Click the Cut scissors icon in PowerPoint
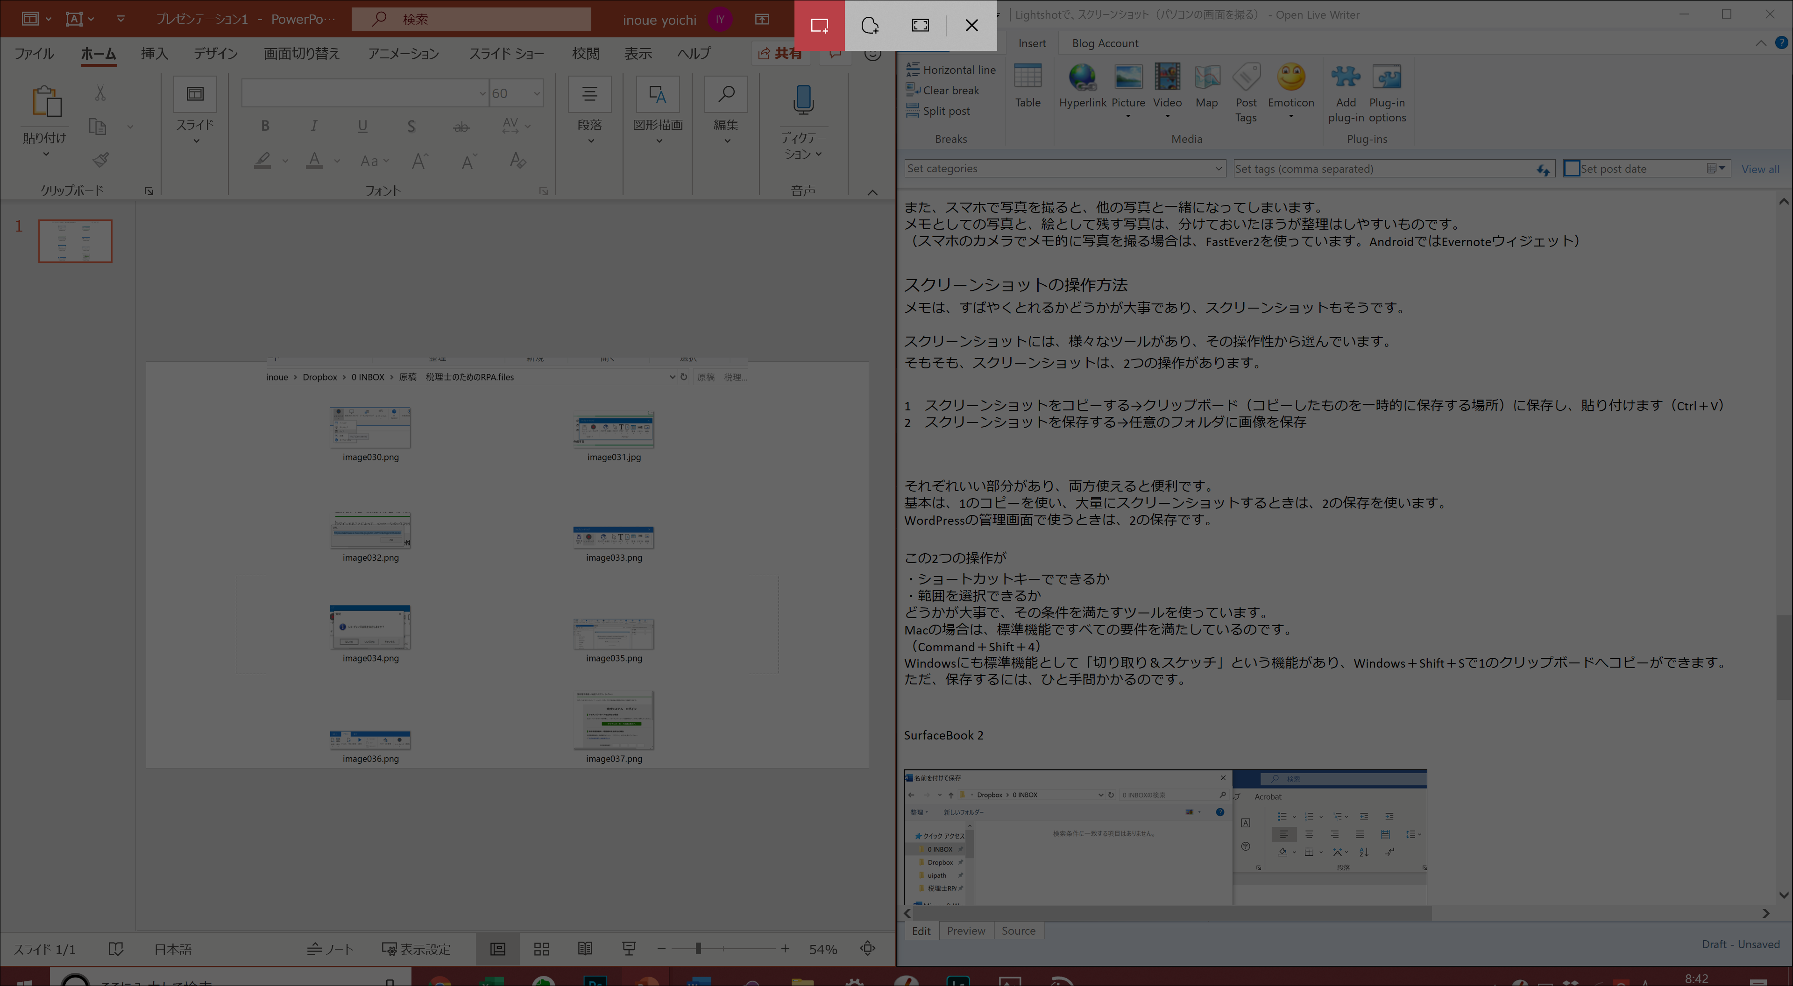 point(100,92)
